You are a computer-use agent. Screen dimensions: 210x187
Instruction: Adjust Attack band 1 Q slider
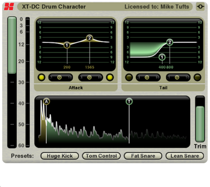61,77
